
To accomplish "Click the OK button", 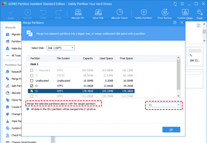I will pos(171,130).
